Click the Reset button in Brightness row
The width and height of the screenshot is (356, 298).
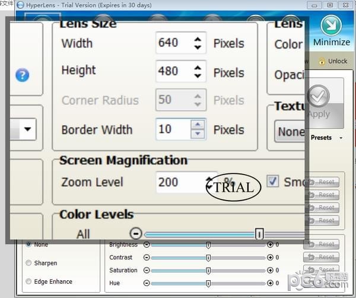321,244
